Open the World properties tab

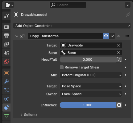click(6, 62)
